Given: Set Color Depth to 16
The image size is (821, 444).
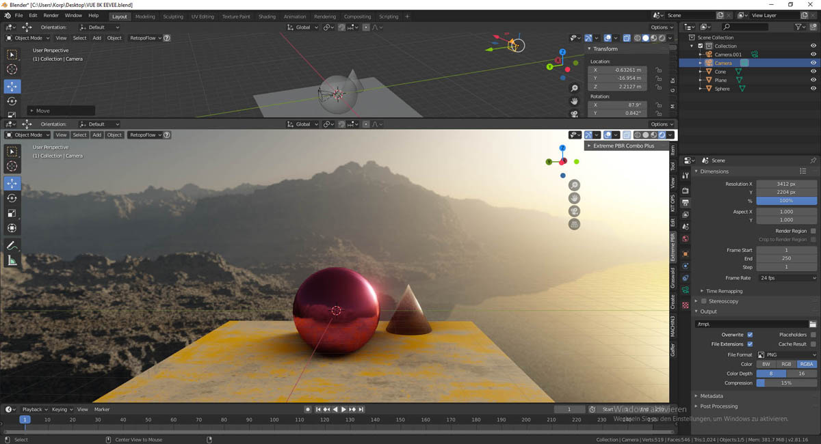Looking at the screenshot, I should [802, 374].
